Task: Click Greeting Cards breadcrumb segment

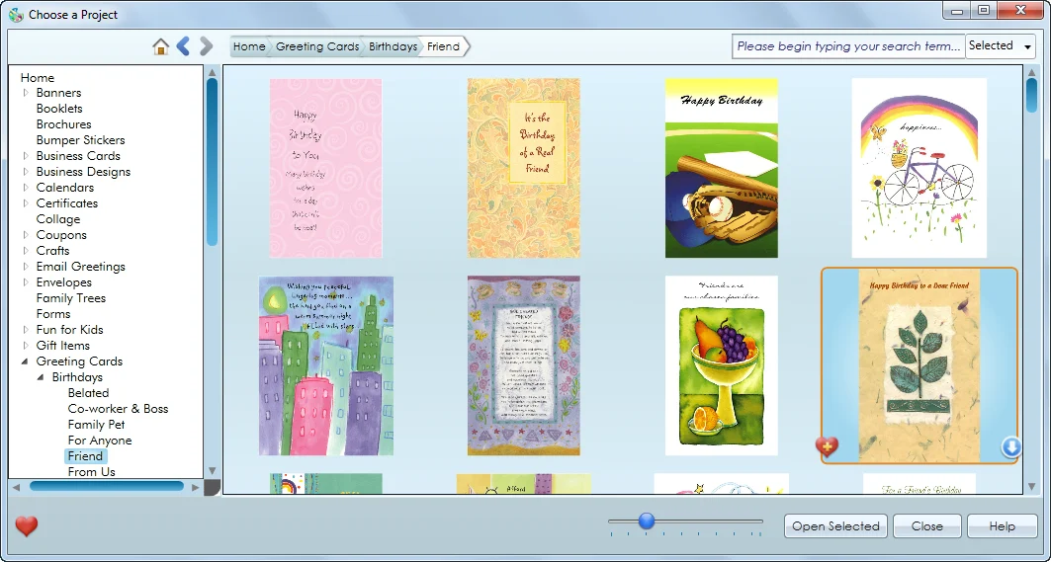Action: pos(317,46)
